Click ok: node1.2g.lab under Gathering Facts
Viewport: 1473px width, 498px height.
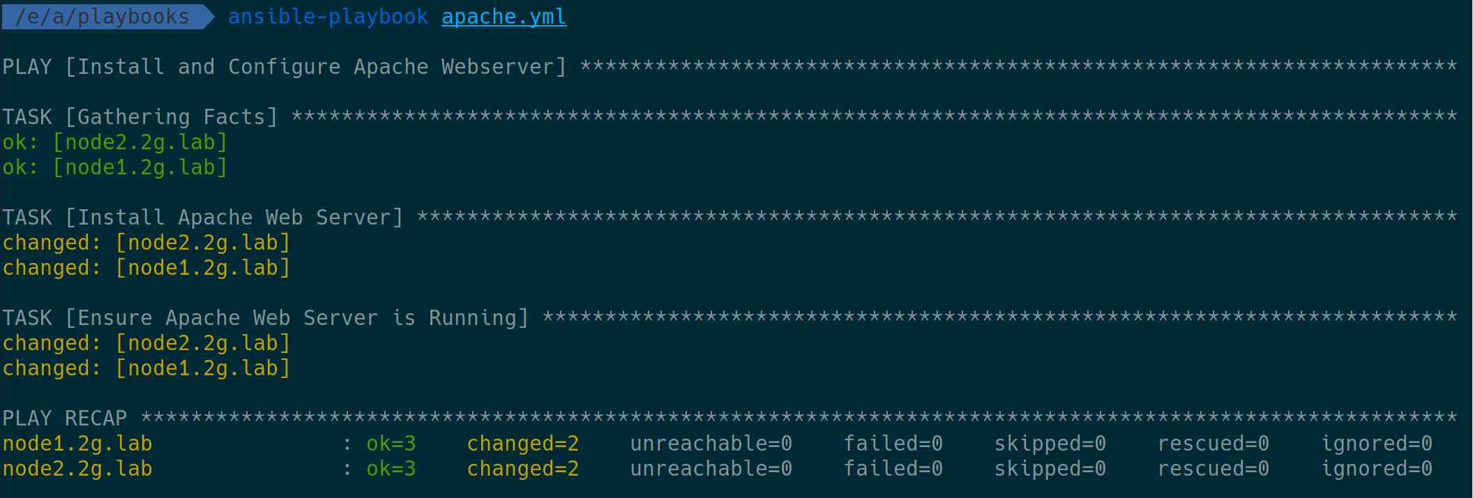coord(115,167)
